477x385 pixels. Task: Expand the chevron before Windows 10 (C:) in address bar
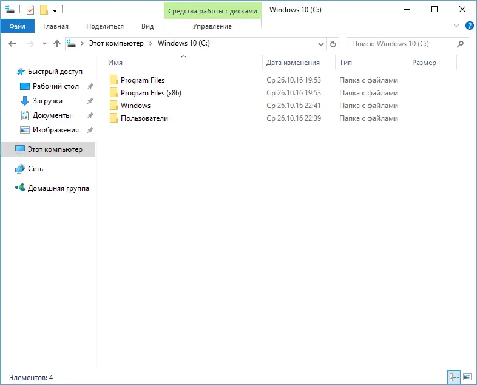click(151, 44)
